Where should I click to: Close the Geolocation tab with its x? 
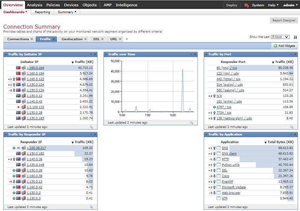(x=85, y=39)
